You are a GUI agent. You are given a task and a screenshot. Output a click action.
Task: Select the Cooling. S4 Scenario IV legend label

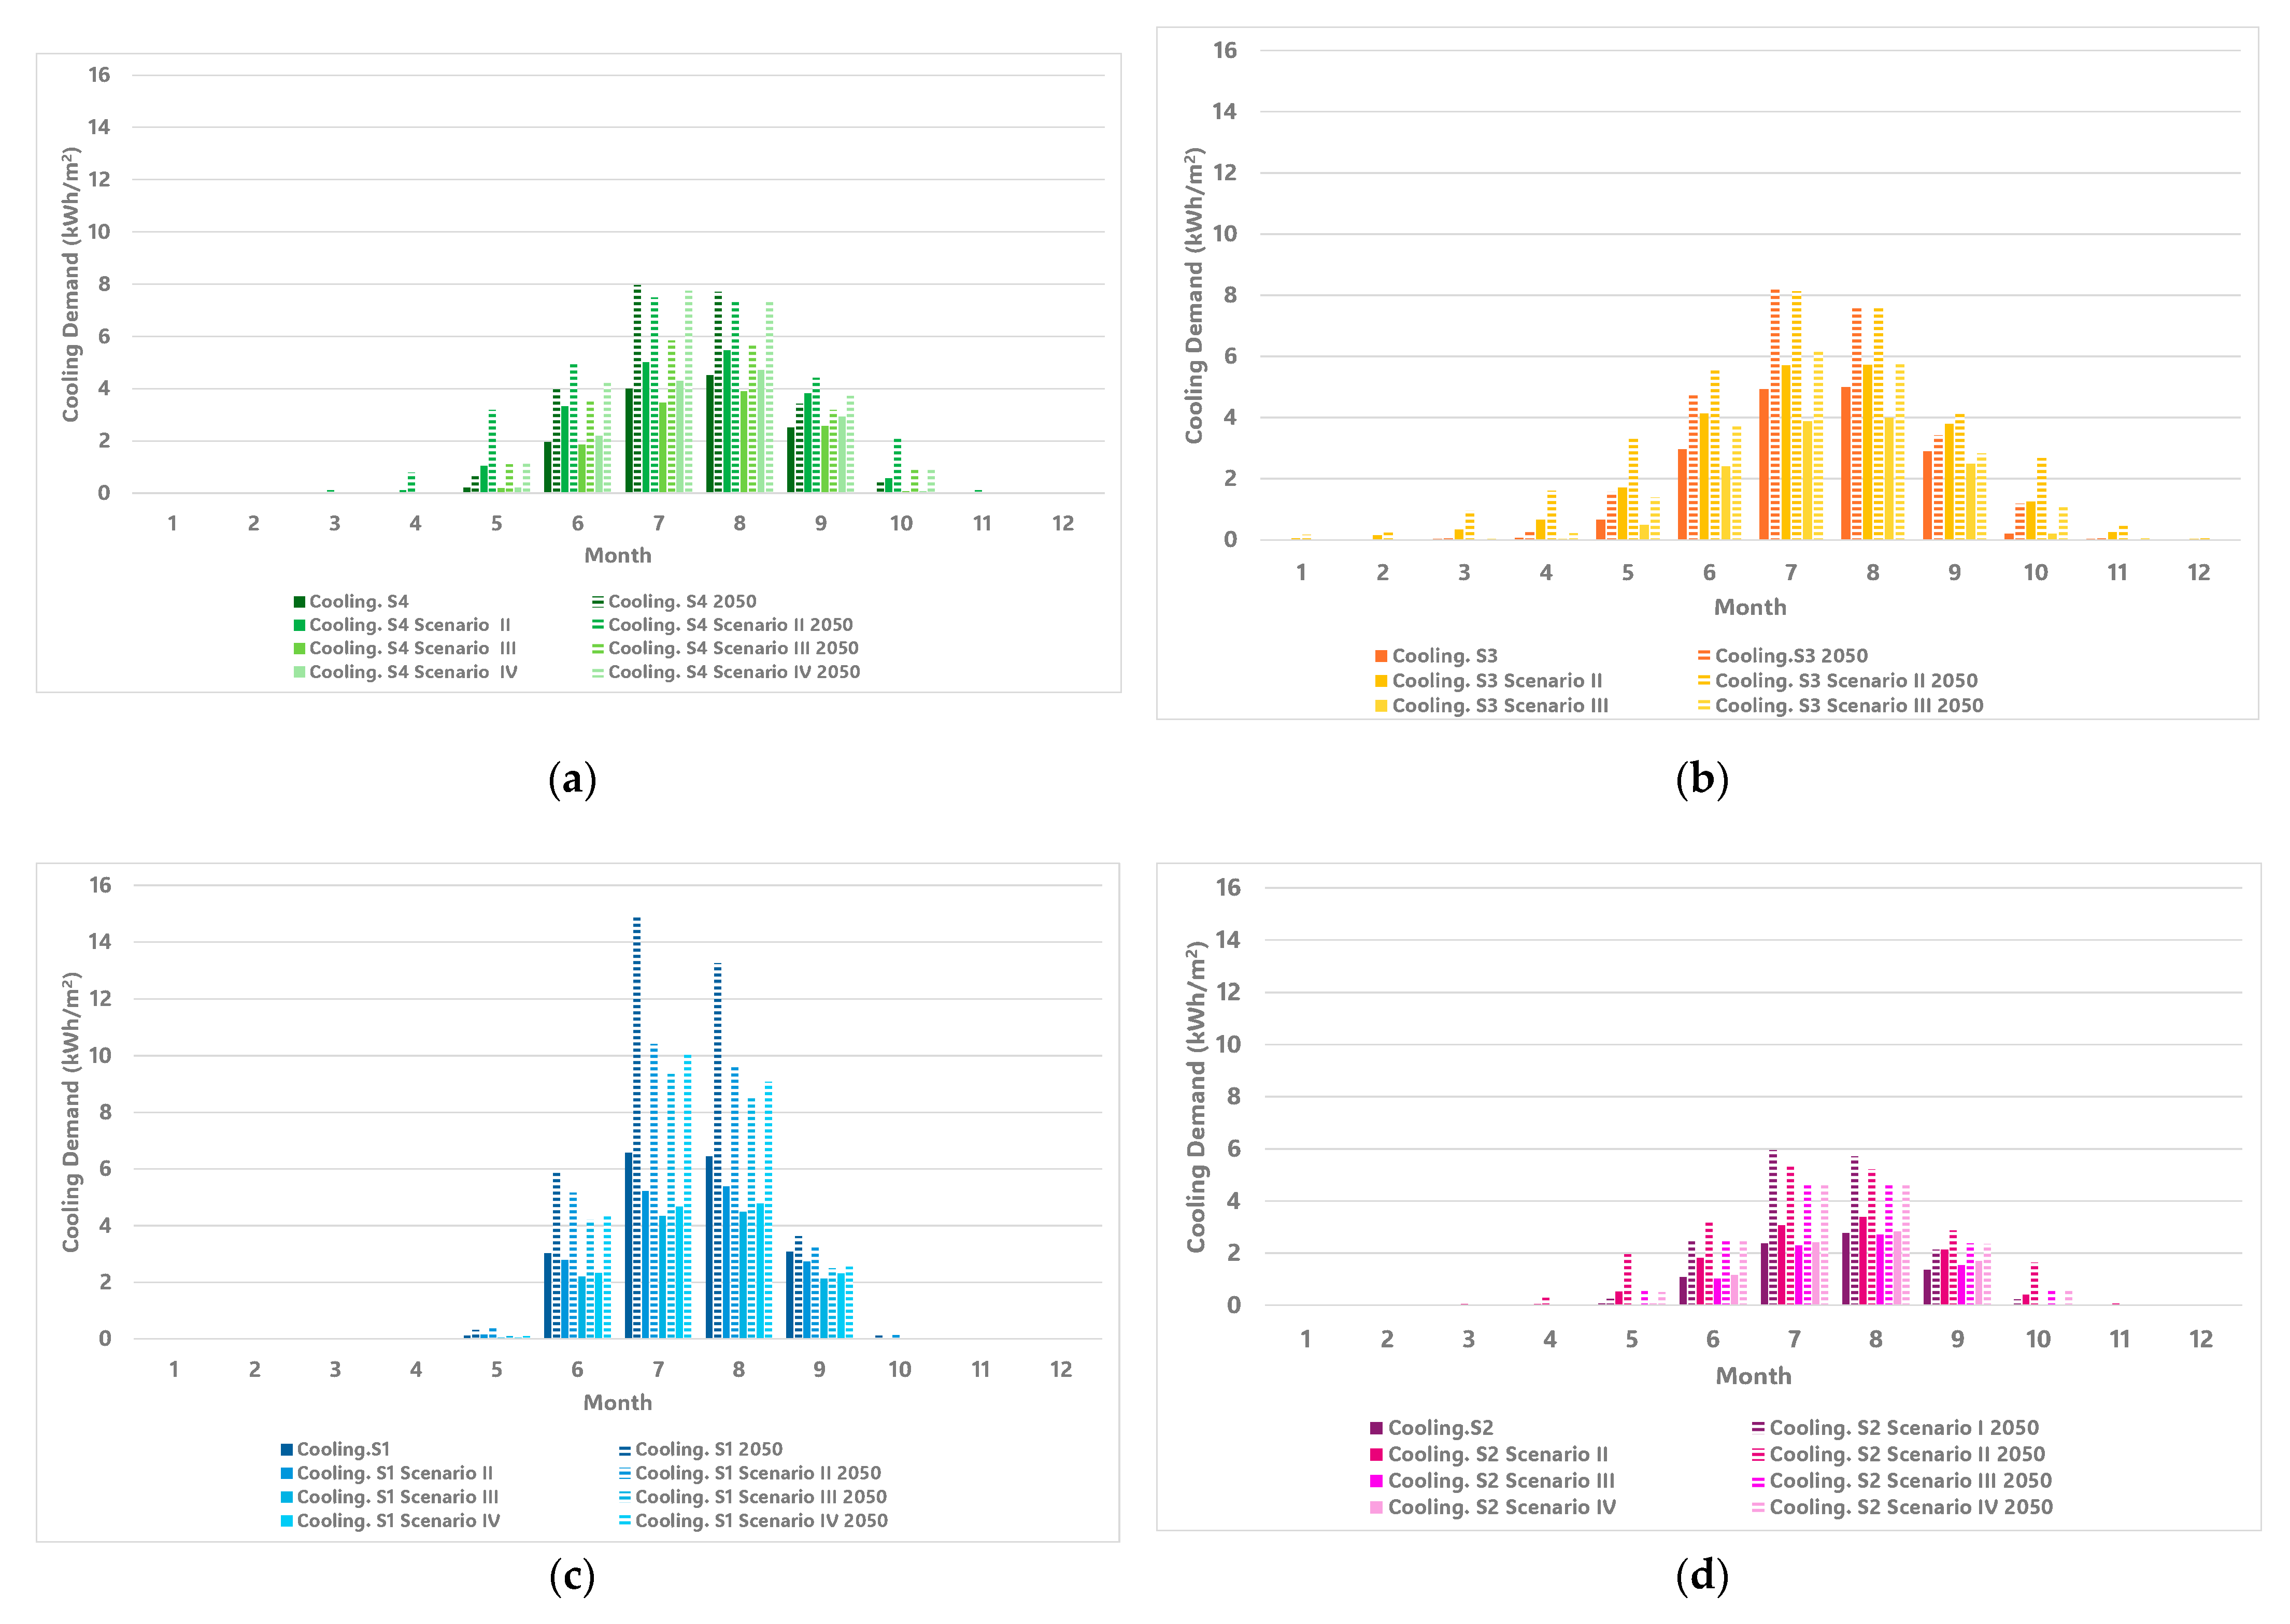click(x=412, y=673)
